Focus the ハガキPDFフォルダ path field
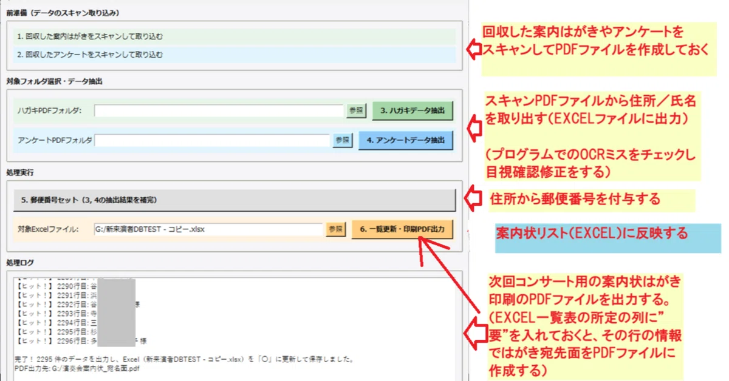This screenshot has width=729, height=381. (x=219, y=110)
